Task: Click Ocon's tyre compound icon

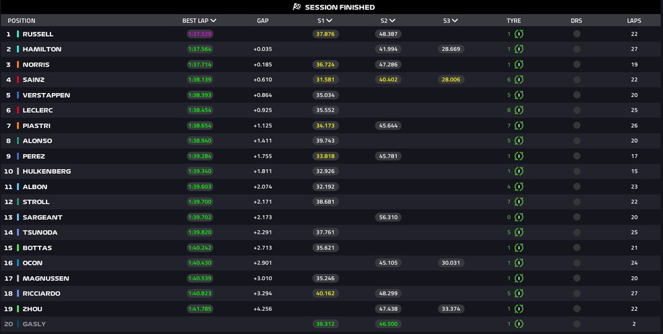Action: [x=519, y=263]
